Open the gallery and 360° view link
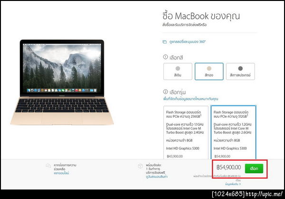The height and width of the screenshot is (199, 285). coord(188,42)
